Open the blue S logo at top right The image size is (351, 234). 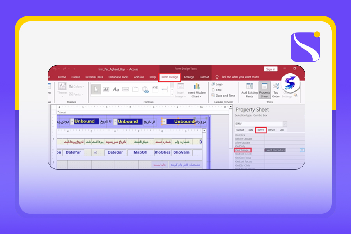click(x=290, y=83)
